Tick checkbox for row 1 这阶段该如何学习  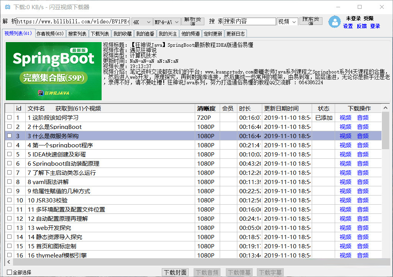tap(10, 117)
